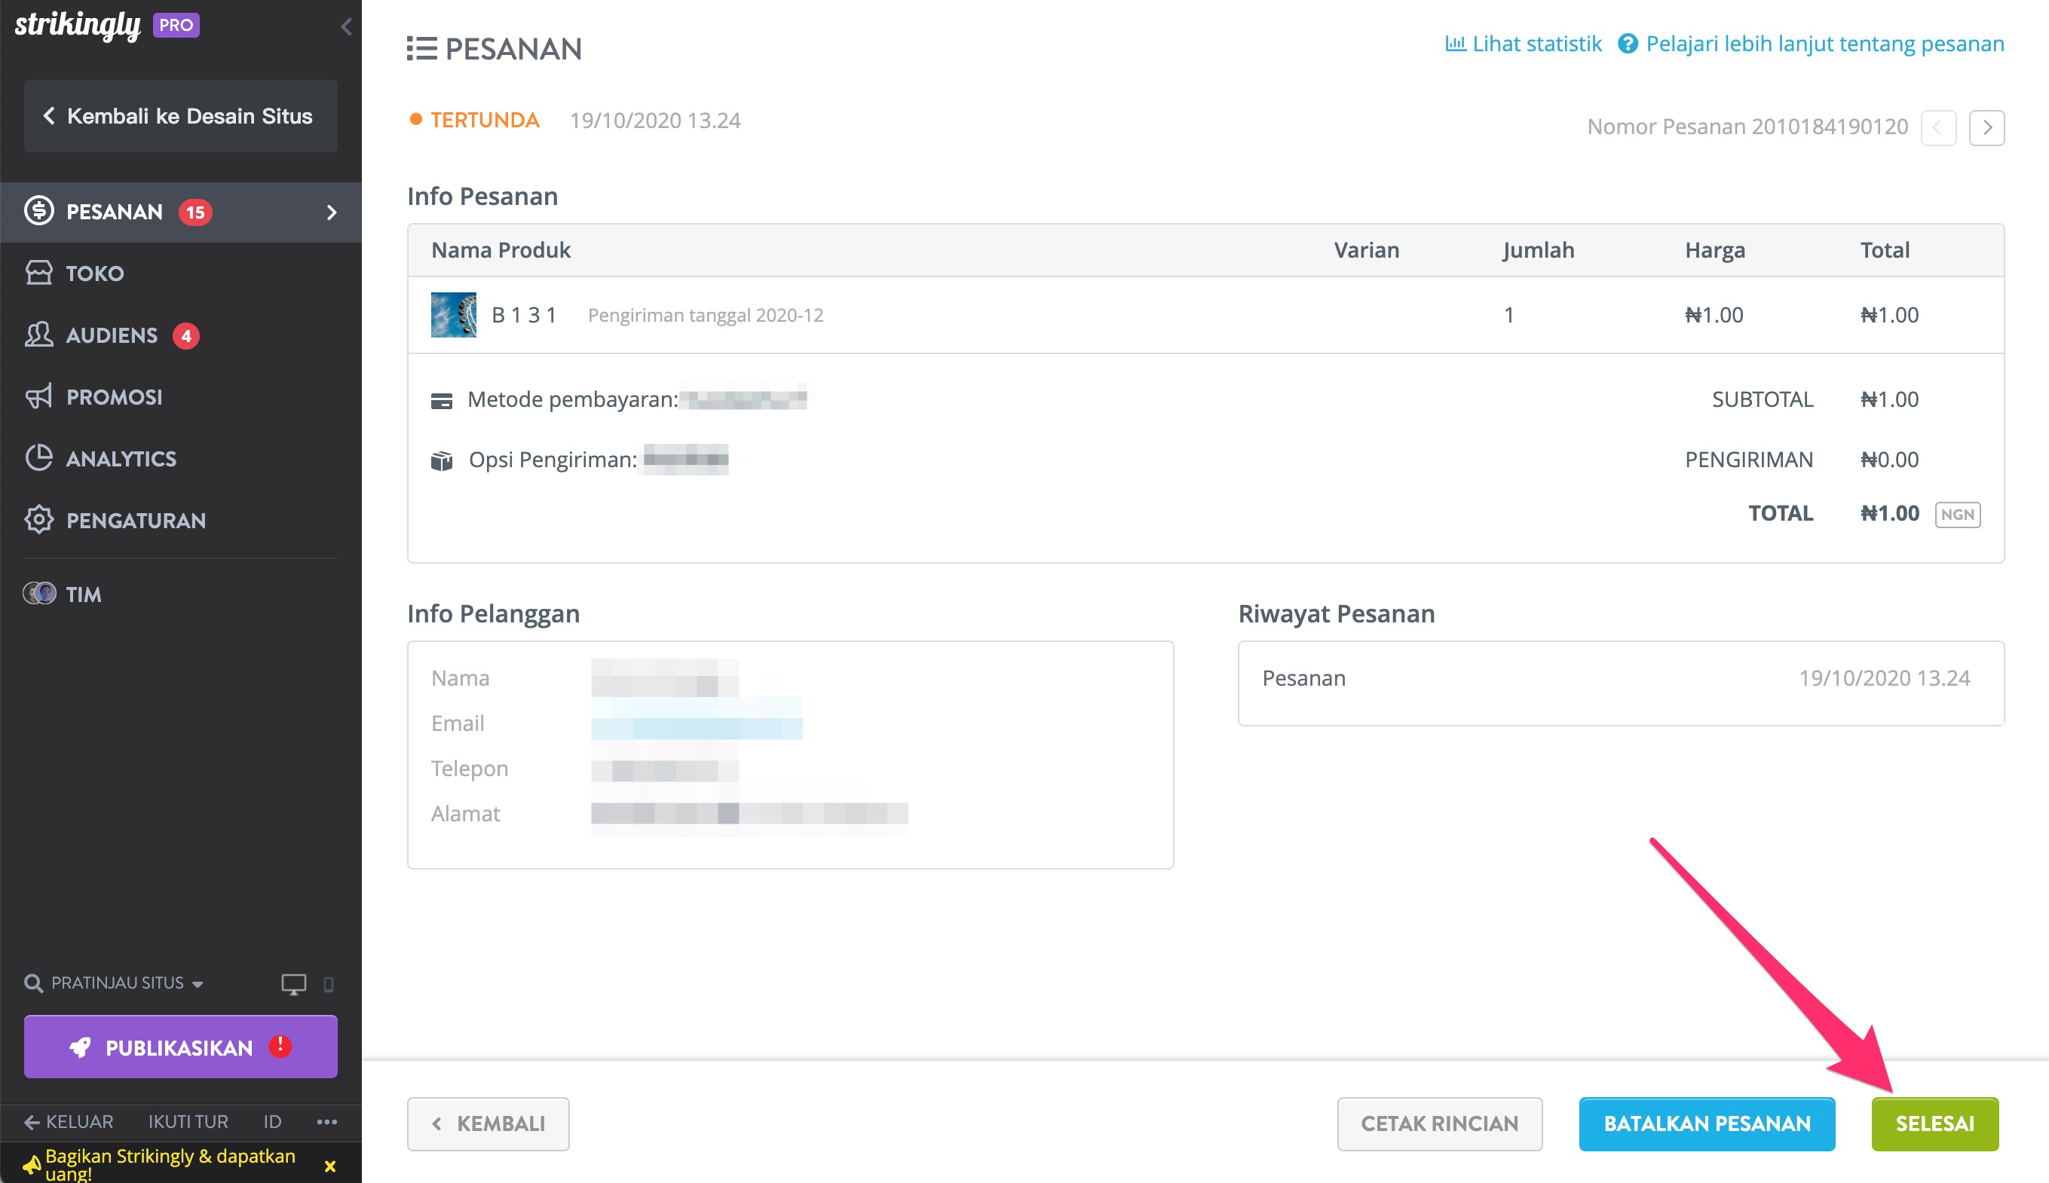Click the NGN currency badge

(x=1957, y=515)
